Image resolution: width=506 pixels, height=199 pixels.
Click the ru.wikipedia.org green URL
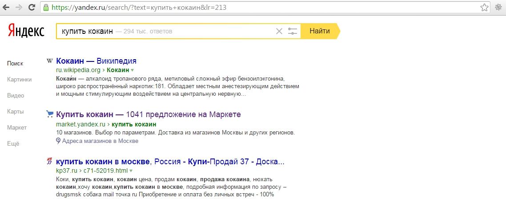pyautogui.click(x=78, y=70)
